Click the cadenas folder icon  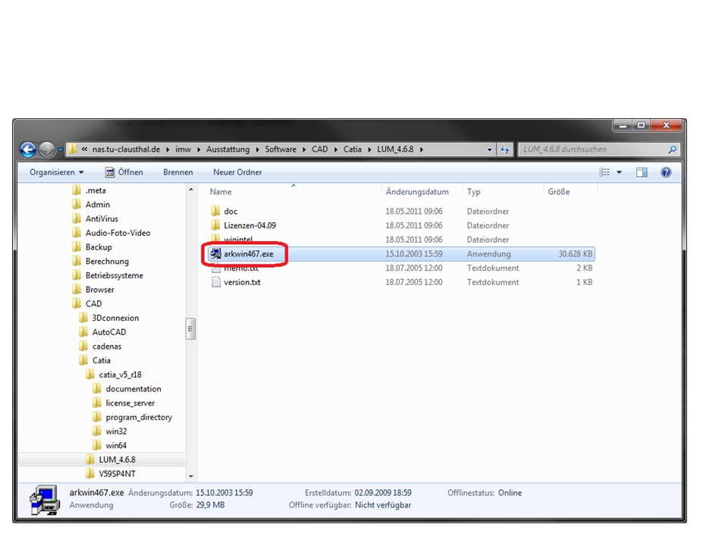click(x=83, y=346)
